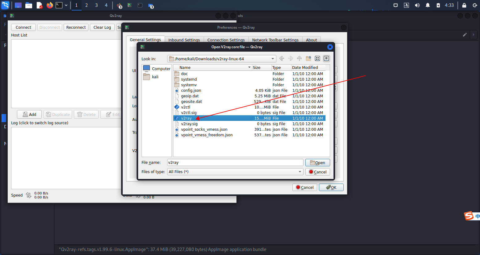Select v2ray.sig file
This screenshot has height=255, width=480.
189,124
